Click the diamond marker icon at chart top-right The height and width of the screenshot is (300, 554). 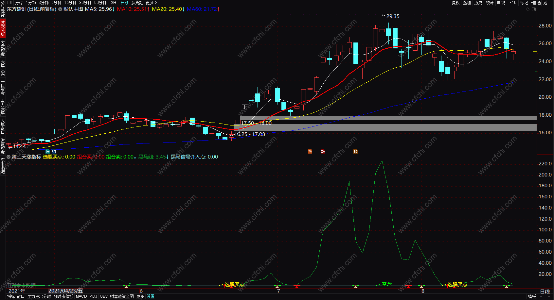point(527,9)
